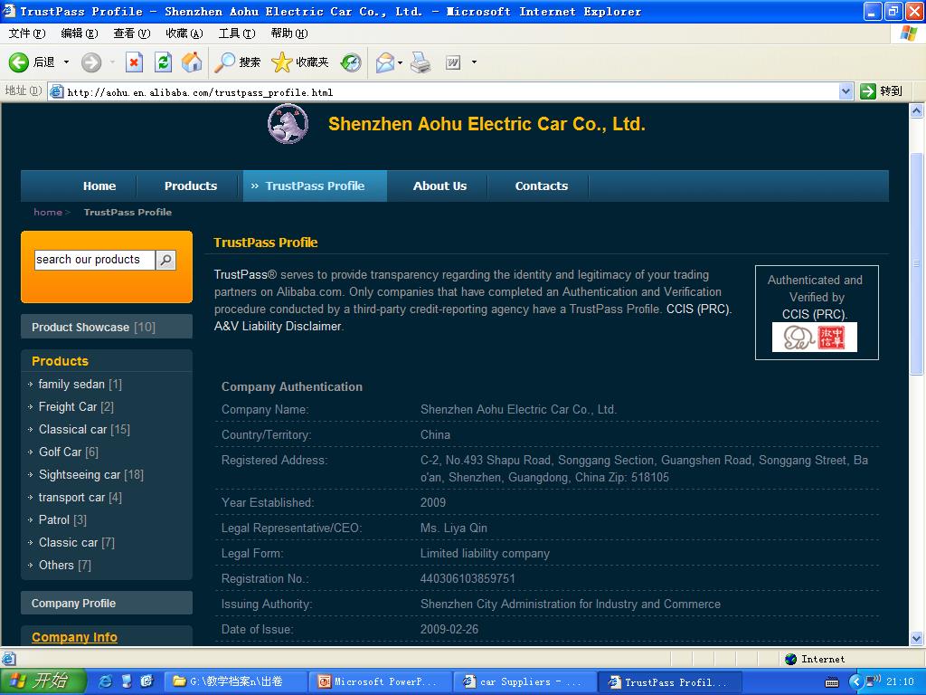Click the keyboard language bar tray icon
The width and height of the screenshot is (926, 695).
pyautogui.click(x=832, y=682)
